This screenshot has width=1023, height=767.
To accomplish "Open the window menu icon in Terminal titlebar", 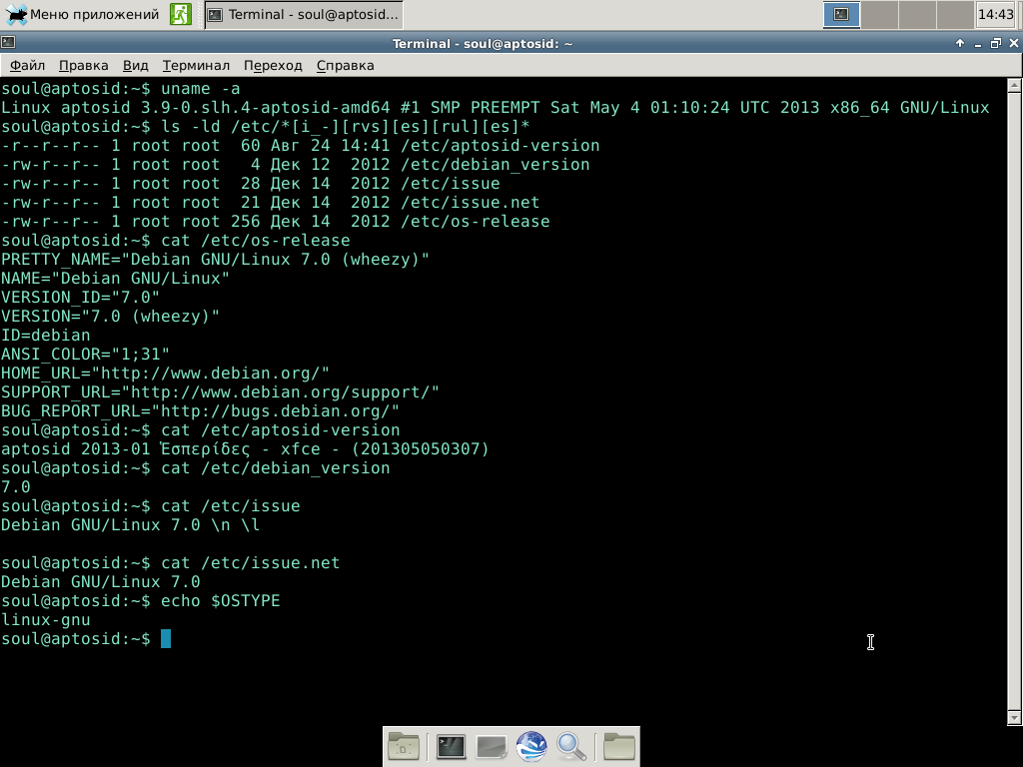I will [x=8, y=43].
